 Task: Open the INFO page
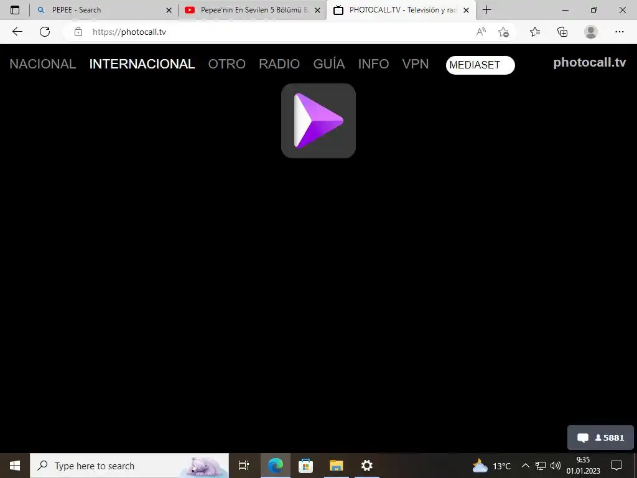pyautogui.click(x=373, y=64)
